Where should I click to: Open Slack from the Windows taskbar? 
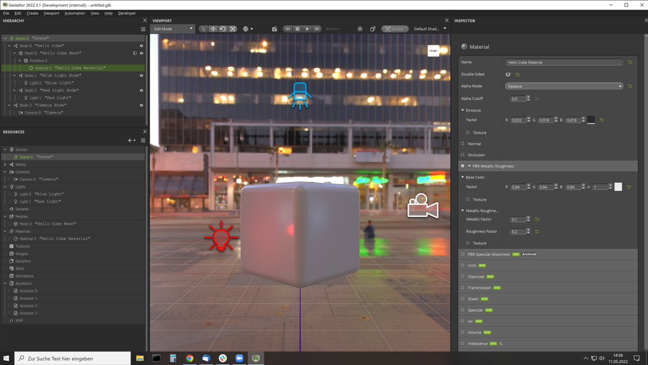click(223, 358)
